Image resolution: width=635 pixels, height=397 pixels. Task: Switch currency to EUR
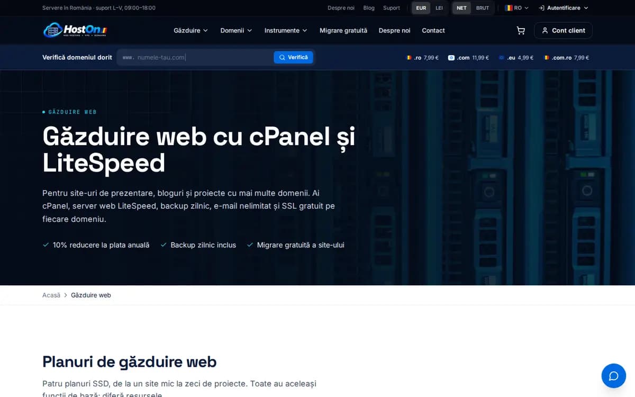(x=421, y=8)
